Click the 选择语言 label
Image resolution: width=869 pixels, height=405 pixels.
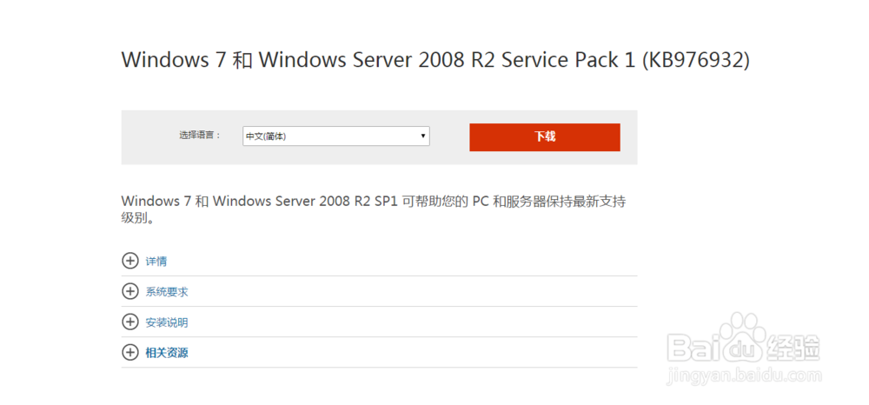pyautogui.click(x=200, y=136)
